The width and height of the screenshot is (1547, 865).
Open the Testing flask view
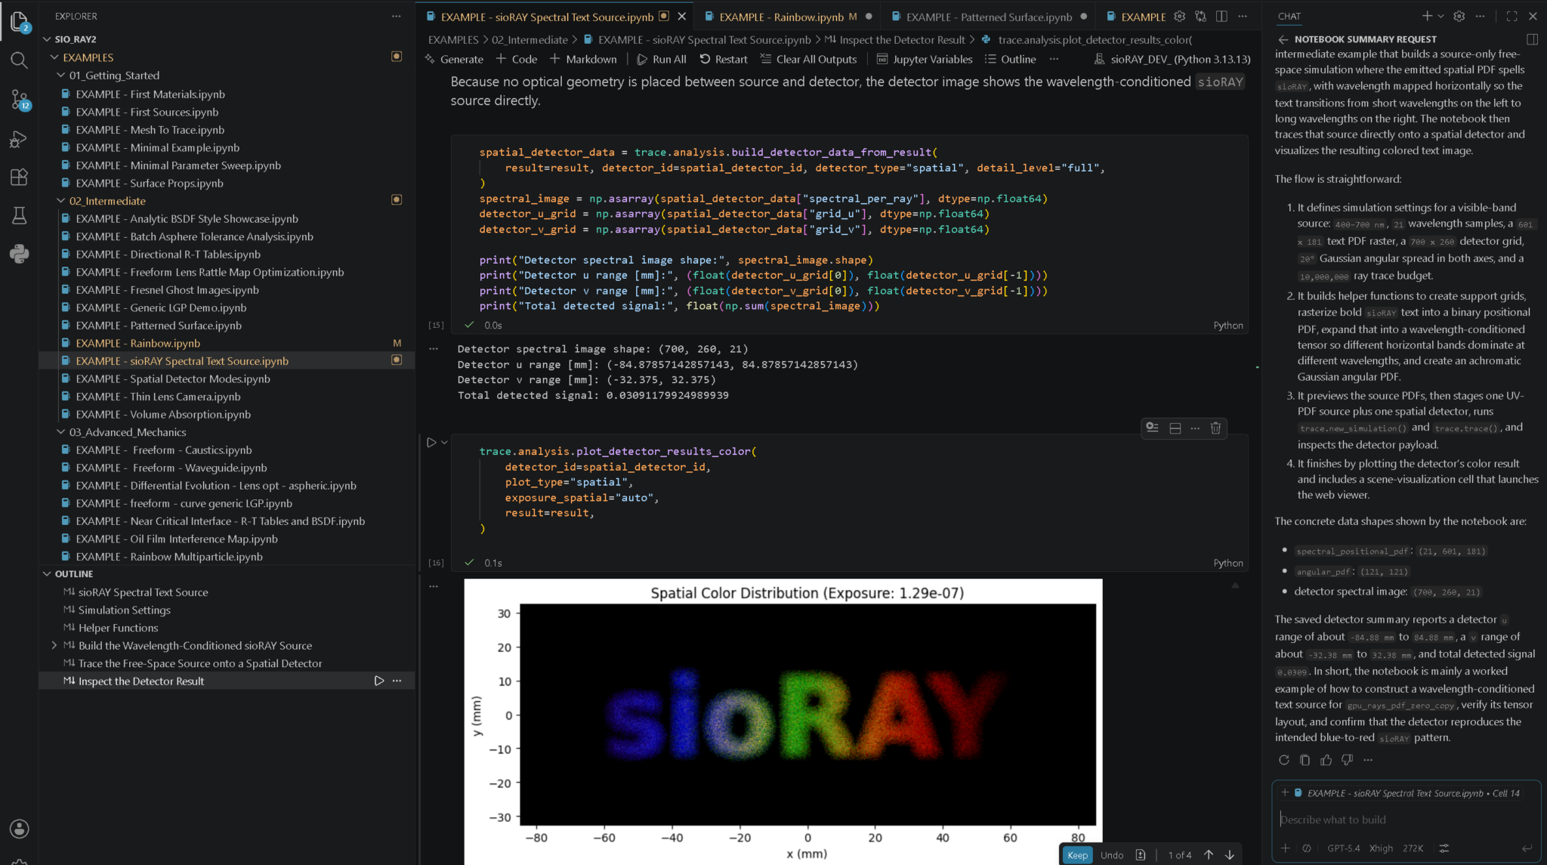19,216
